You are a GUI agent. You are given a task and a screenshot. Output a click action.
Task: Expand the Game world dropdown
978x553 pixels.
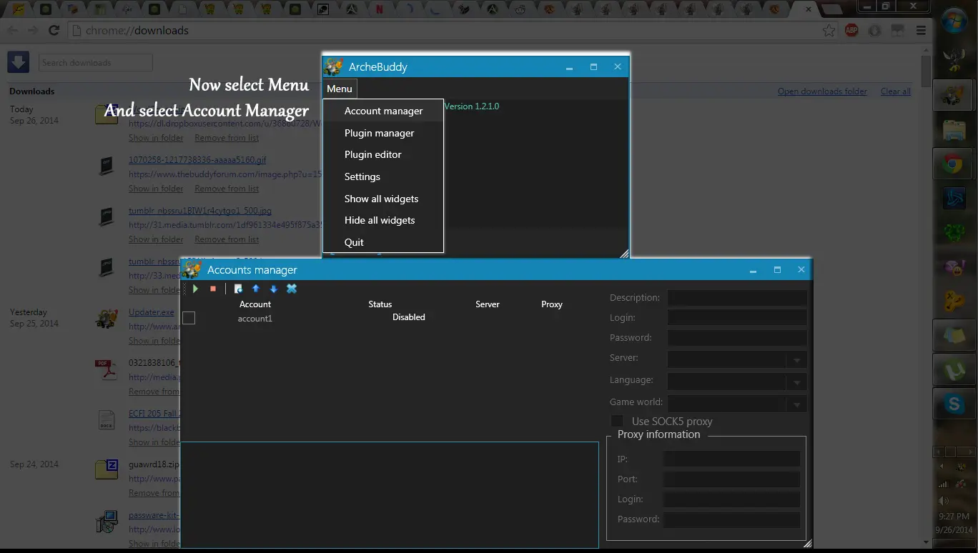click(796, 404)
